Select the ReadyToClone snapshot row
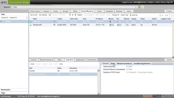The image size is (174, 98). 63,74
